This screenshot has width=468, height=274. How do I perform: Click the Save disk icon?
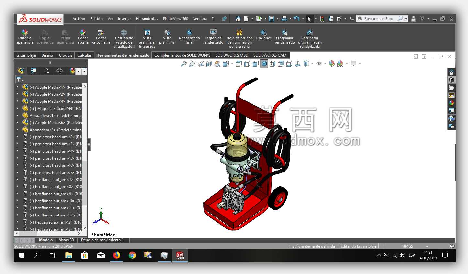(272, 19)
